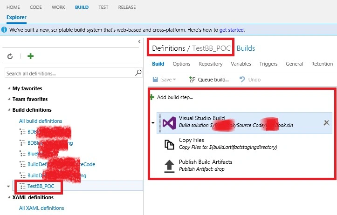Click Queue build... button
337x215 pixels.
click(209, 80)
